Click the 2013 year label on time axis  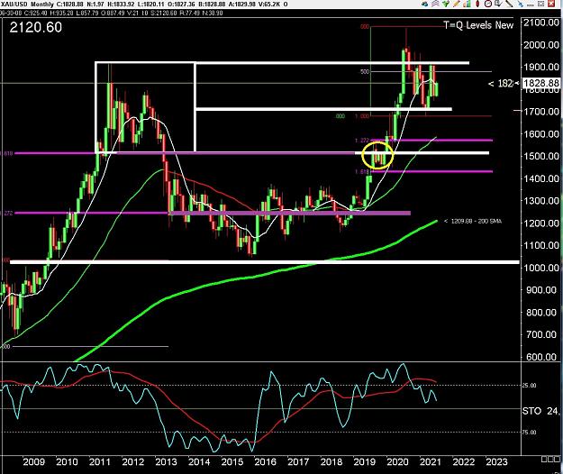(x=166, y=461)
